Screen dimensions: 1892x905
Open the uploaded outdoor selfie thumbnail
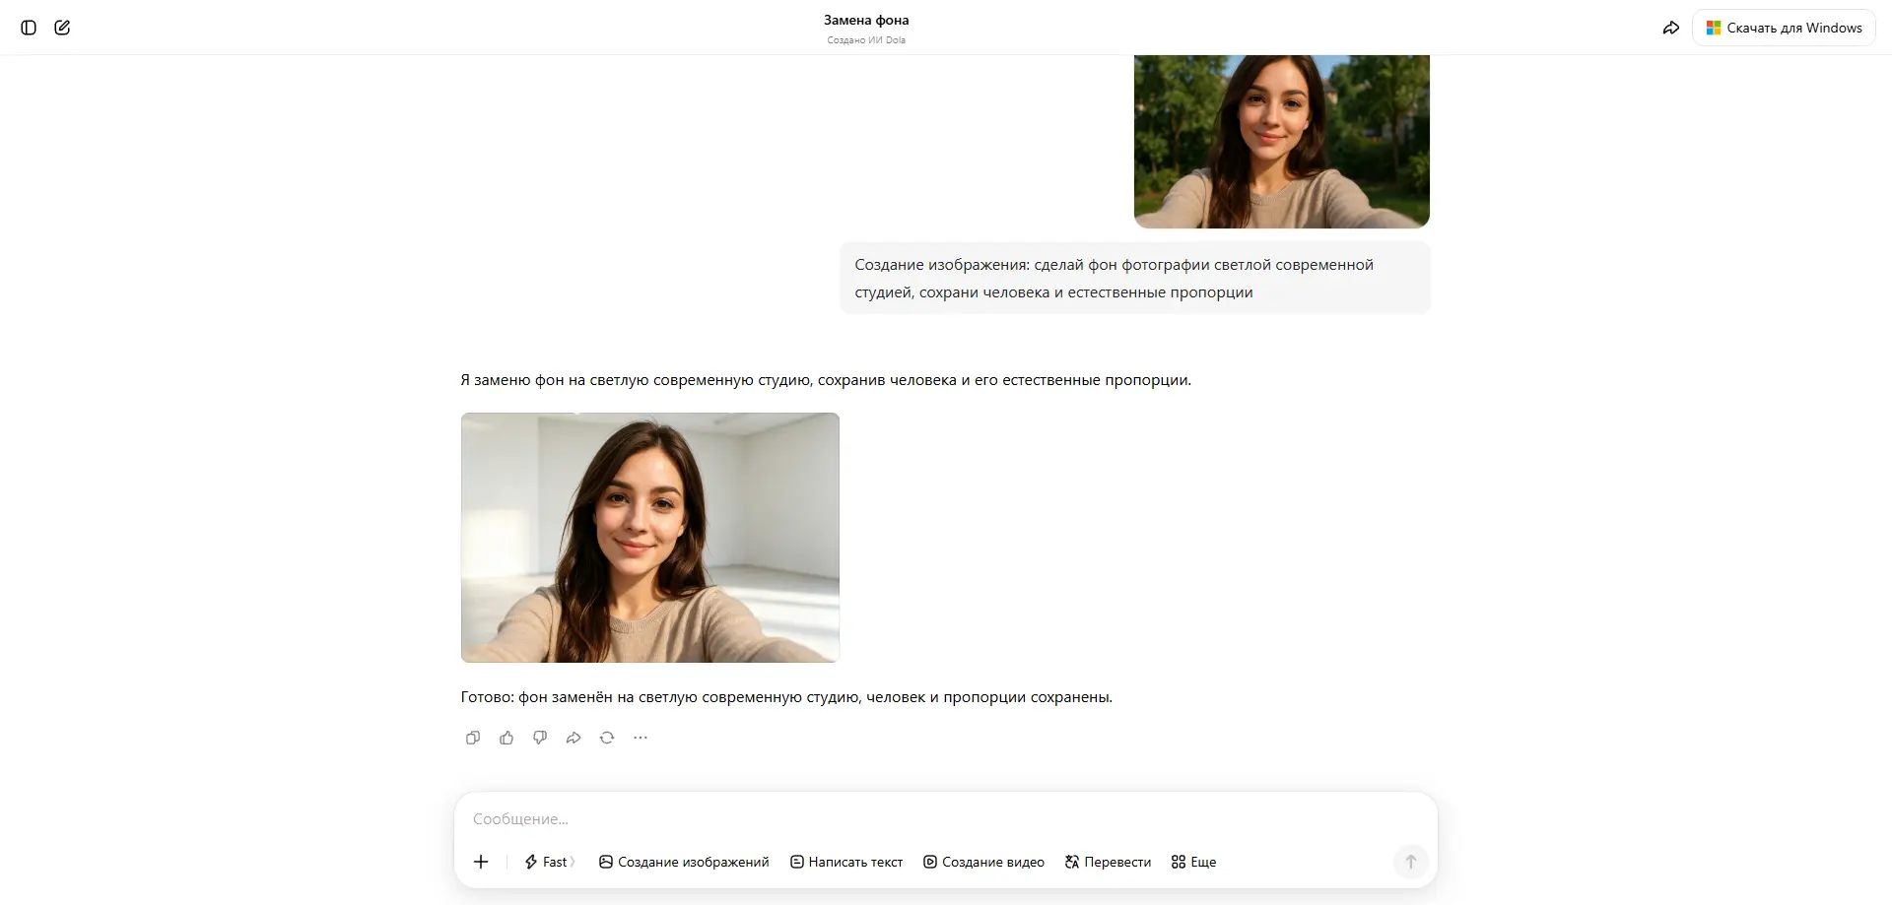[x=1281, y=142]
